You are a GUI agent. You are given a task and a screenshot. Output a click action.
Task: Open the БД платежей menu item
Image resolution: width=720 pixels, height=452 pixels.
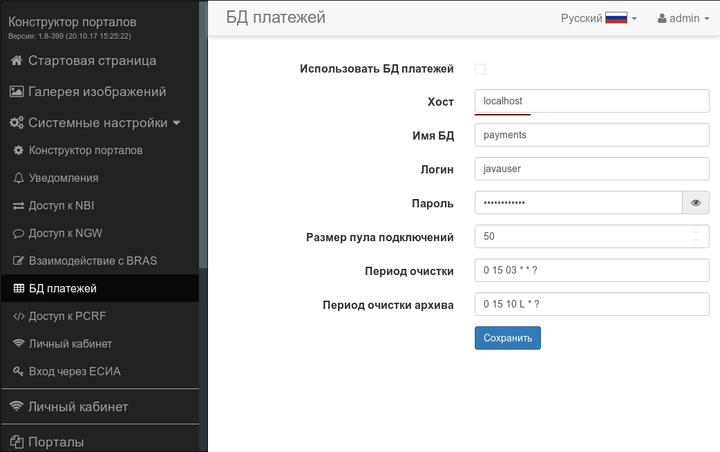click(62, 289)
